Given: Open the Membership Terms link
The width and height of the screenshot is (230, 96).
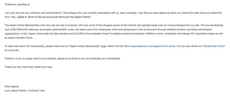Looking at the screenshot, I should coord(214,46).
